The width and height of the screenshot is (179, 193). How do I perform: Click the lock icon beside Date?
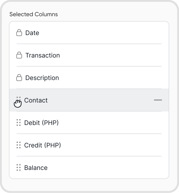pos(19,33)
